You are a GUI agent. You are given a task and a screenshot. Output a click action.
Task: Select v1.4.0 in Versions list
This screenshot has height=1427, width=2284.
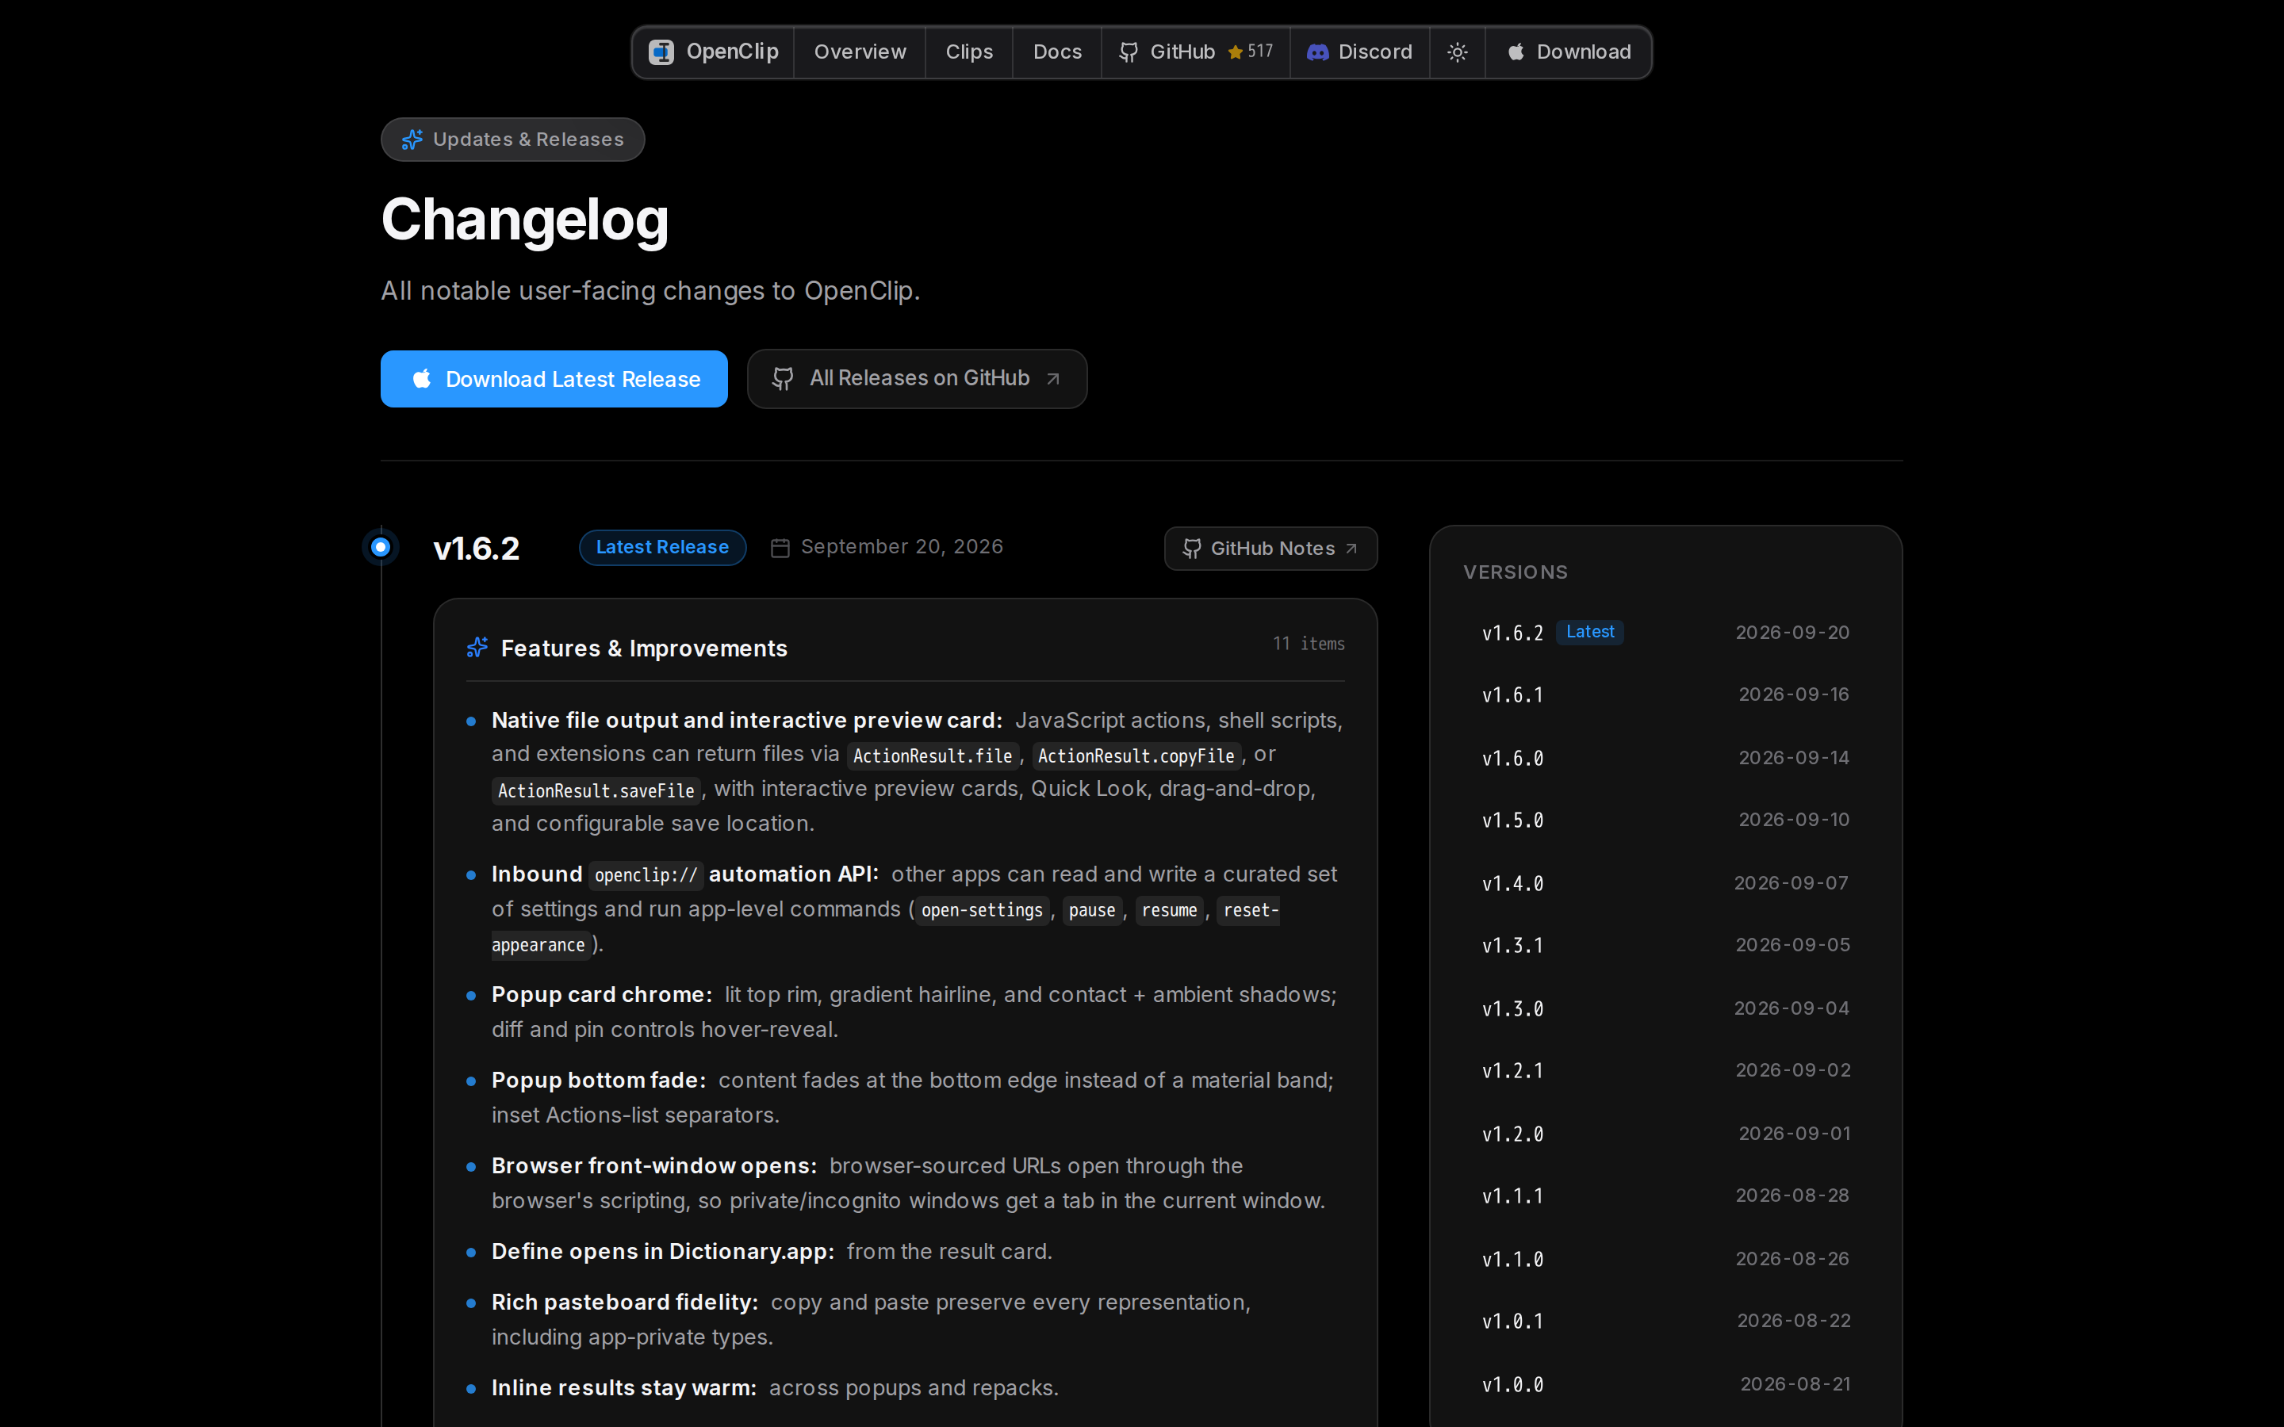point(1665,883)
